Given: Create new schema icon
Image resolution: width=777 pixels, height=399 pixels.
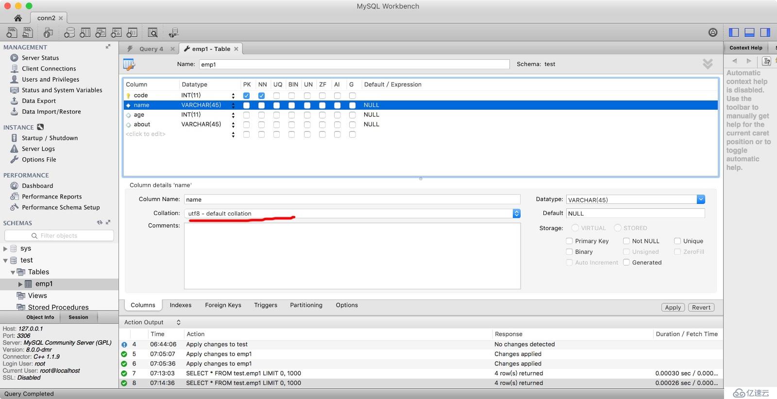Looking at the screenshot, I should pyautogui.click(x=69, y=33).
